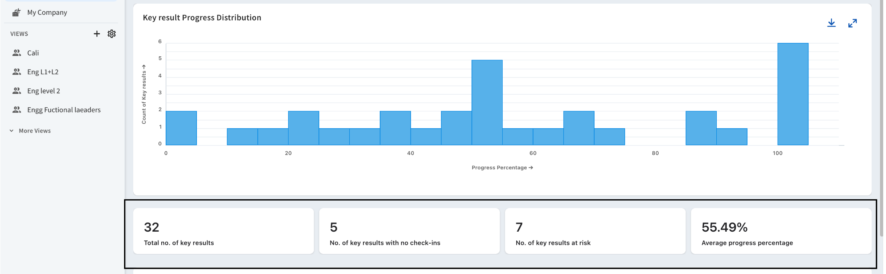Click the people icon beside Cali
The height and width of the screenshot is (274, 886).
click(17, 53)
